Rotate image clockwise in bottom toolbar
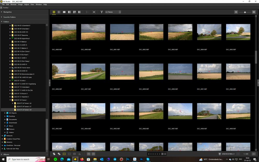Screen dimensions: 259x162 pyautogui.click(x=93, y=154)
